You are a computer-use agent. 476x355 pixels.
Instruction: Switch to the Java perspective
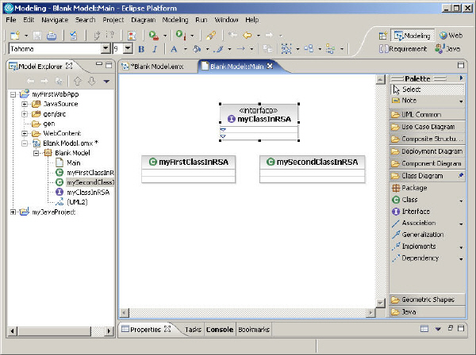pos(447,49)
